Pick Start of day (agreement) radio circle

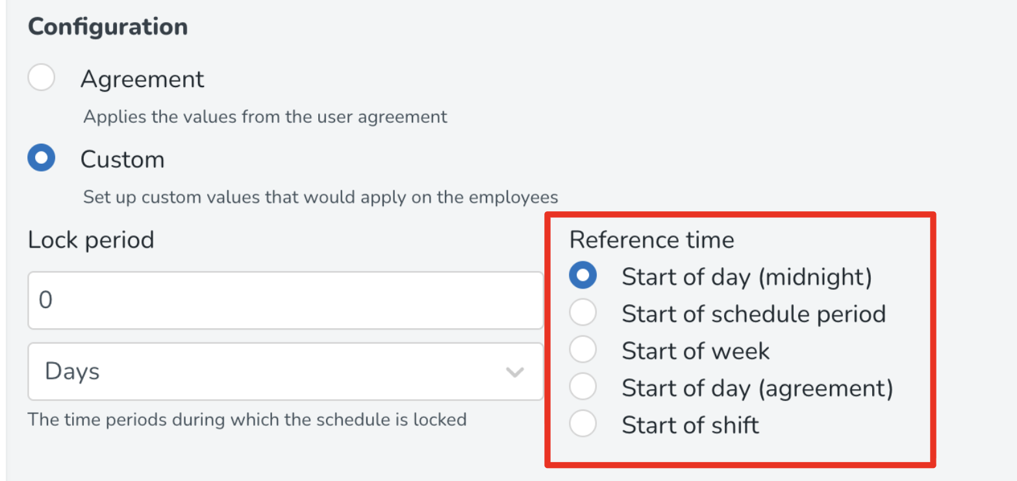click(583, 388)
